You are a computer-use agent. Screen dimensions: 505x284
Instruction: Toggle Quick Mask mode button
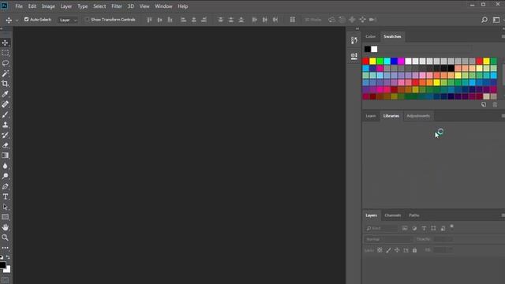point(6,279)
